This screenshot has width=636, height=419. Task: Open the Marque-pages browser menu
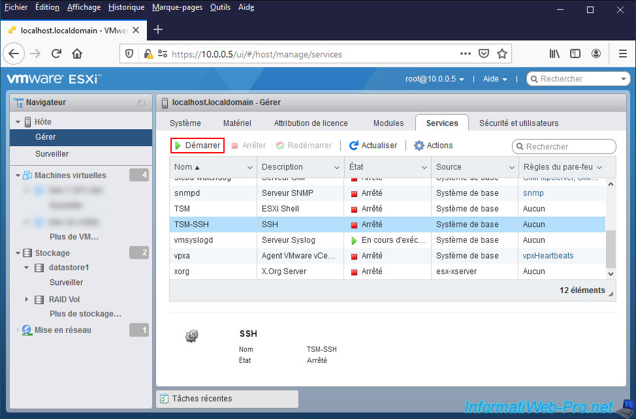click(177, 7)
